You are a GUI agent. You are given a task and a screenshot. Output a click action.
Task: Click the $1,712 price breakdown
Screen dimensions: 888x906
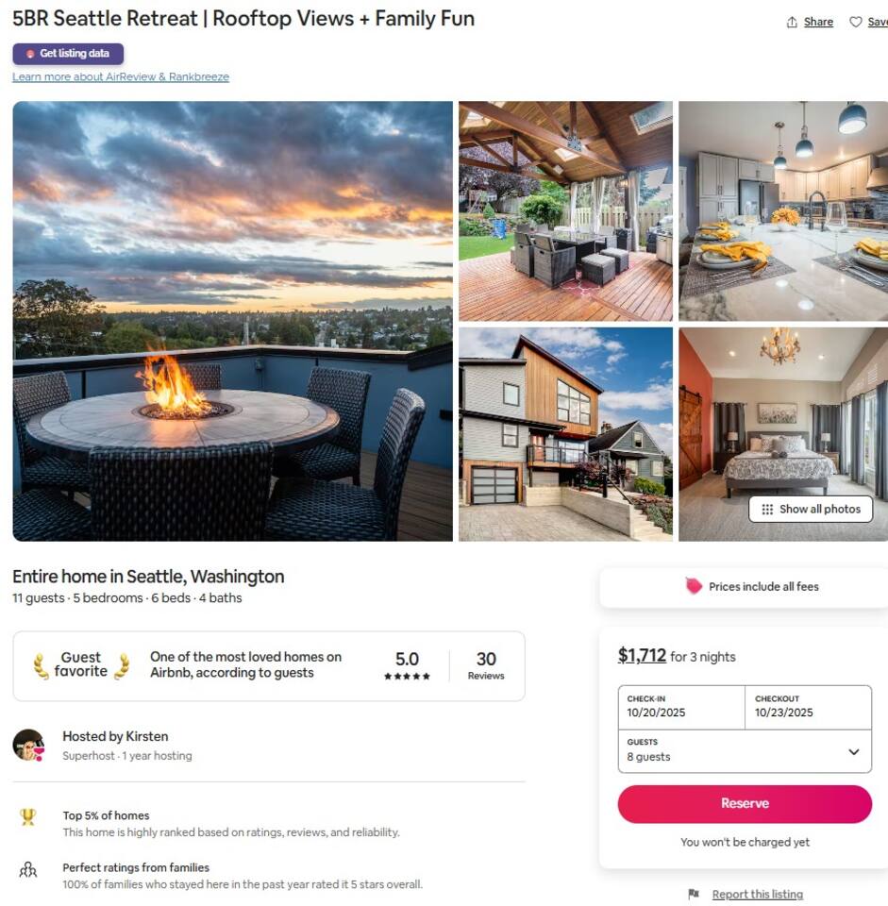click(x=642, y=656)
